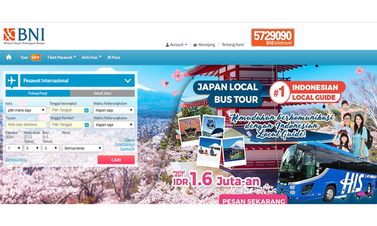Click the Keranjang basket icon
377x226 pixels.
(x=195, y=45)
